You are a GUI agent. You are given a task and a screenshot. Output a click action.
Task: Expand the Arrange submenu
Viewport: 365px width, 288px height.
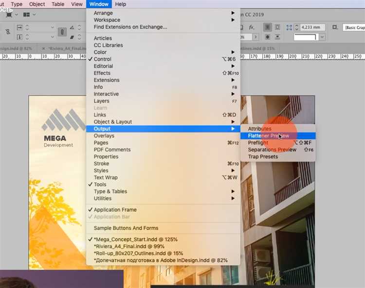[x=103, y=13]
